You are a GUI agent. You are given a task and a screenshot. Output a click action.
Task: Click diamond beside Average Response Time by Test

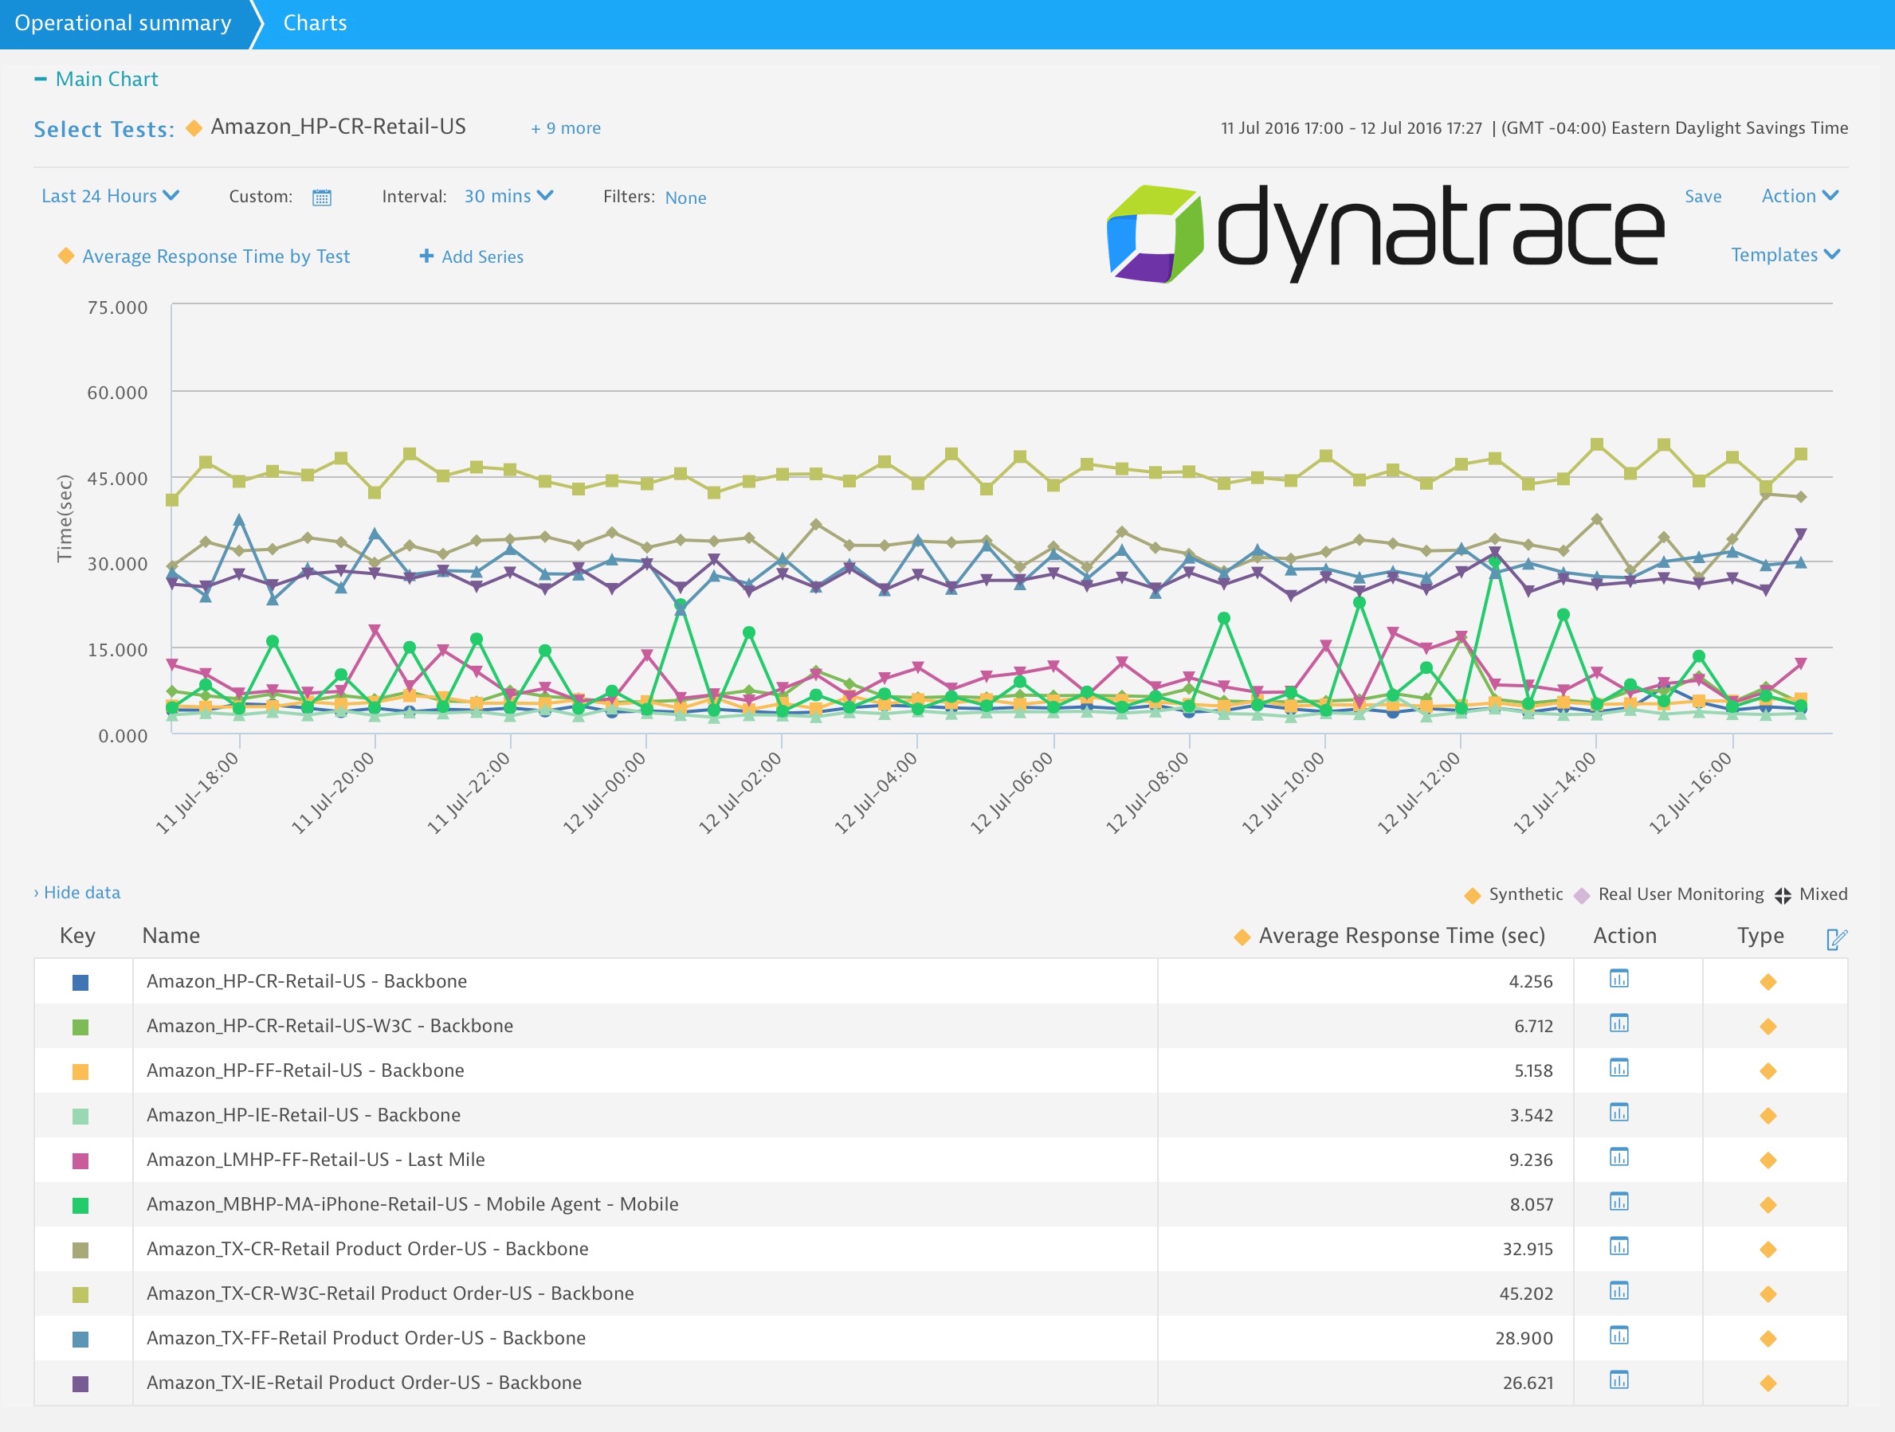[65, 255]
